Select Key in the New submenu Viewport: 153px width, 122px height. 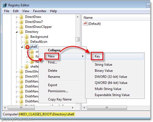[115, 56]
